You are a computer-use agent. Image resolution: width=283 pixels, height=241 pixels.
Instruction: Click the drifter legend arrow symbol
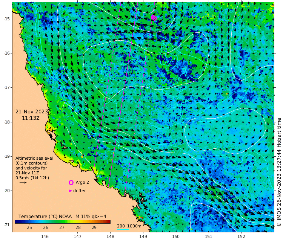71,191
